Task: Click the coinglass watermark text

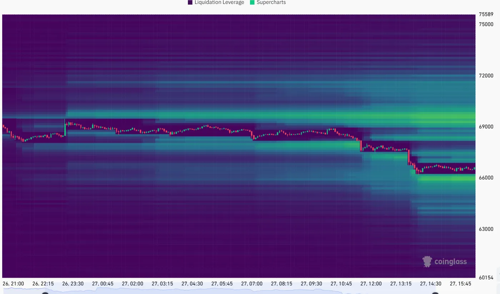Action: (x=450, y=262)
